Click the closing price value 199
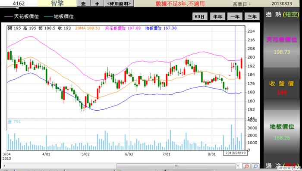The width and height of the screenshot is (302, 171). (282, 93)
